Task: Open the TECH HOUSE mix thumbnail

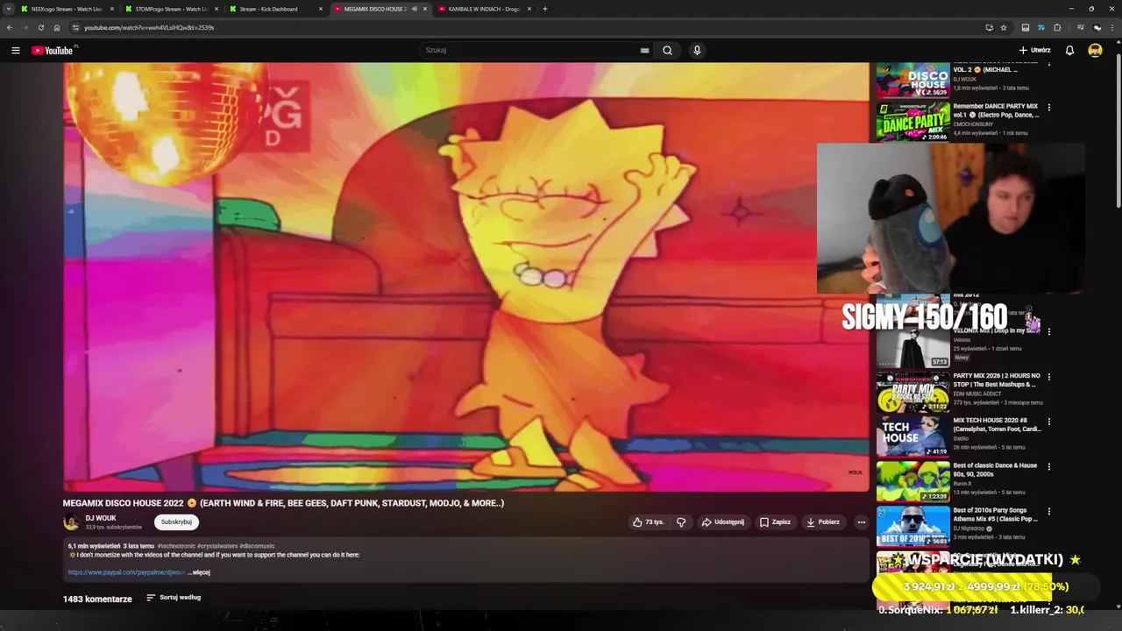Action: pyautogui.click(x=913, y=436)
